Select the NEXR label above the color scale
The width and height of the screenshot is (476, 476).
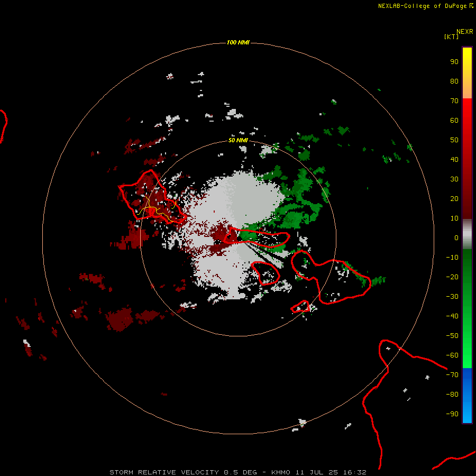pyautogui.click(x=465, y=32)
